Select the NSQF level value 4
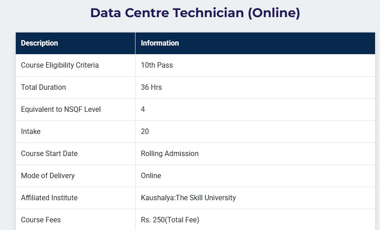380x230 pixels. pos(143,109)
